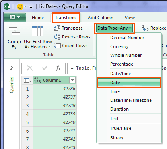Choose Date/Time data type
The image size is (167, 149).
[120, 74]
